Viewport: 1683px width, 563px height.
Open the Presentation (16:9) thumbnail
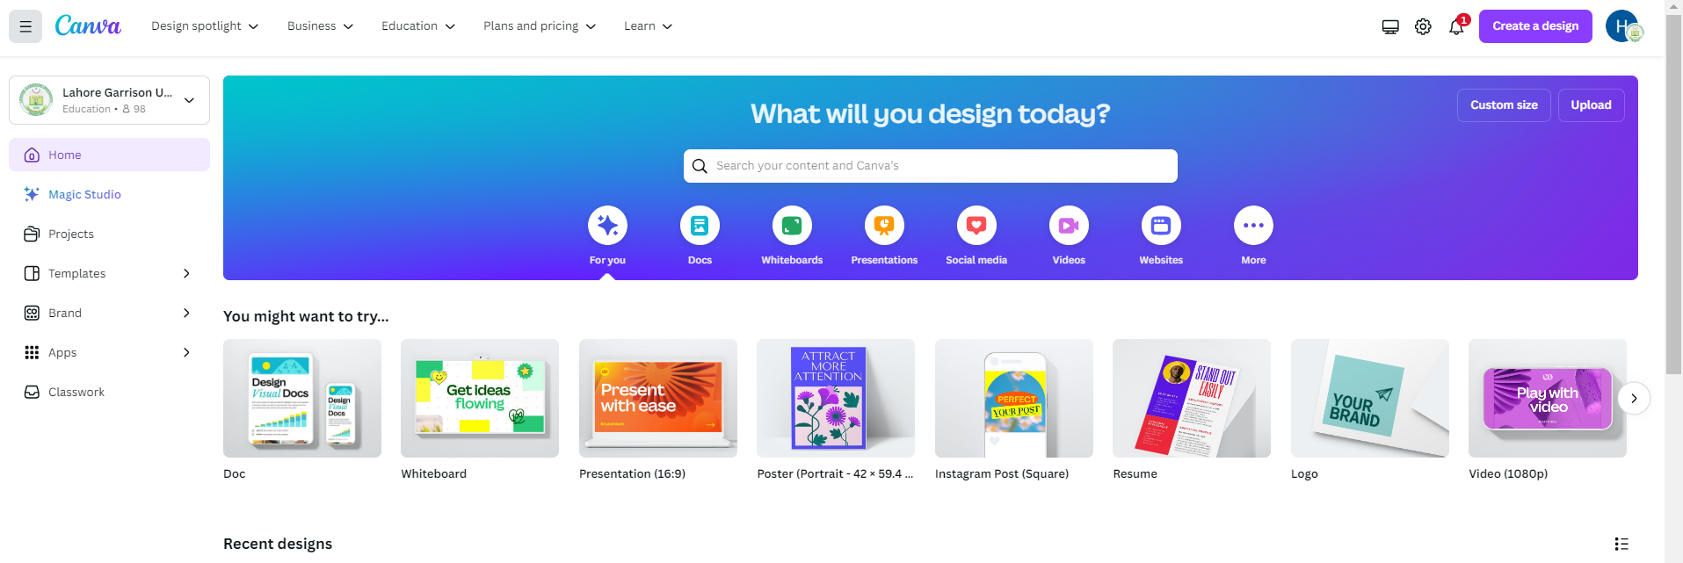coord(658,398)
